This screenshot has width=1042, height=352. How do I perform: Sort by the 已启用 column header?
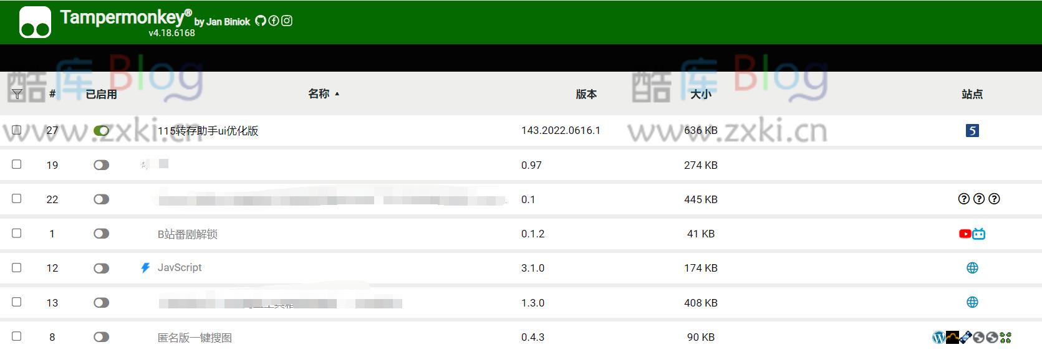101,94
